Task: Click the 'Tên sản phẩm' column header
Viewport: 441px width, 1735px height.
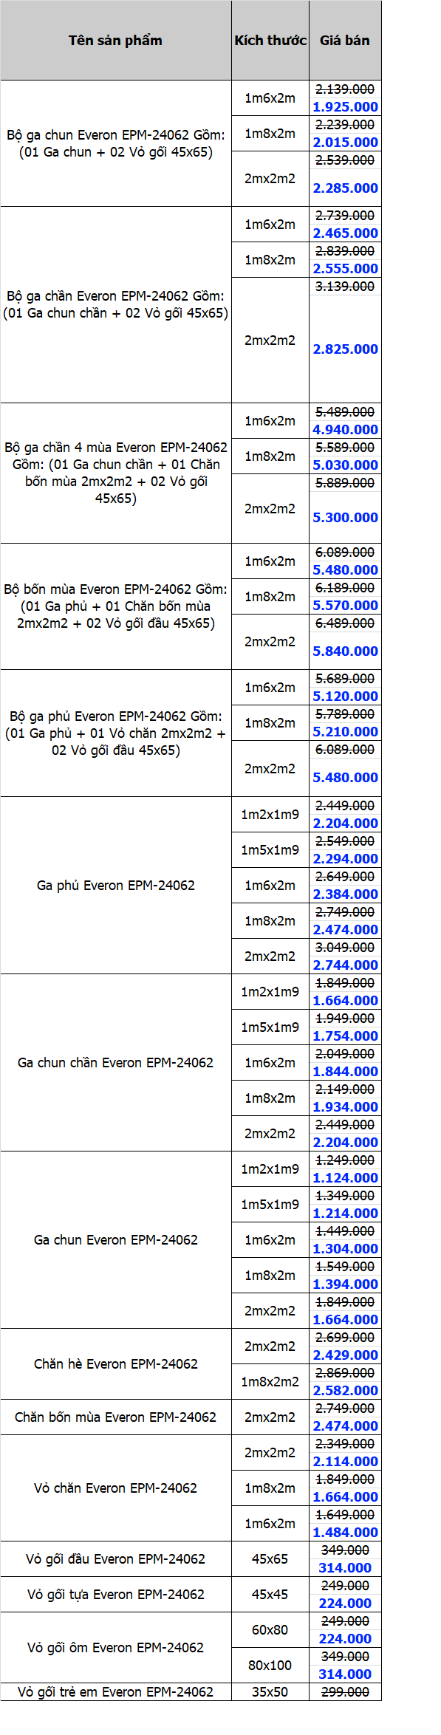Action: (115, 41)
